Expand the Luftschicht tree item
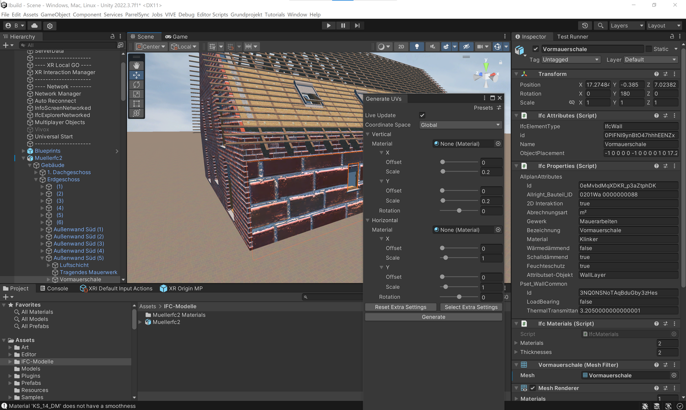 [49, 265]
